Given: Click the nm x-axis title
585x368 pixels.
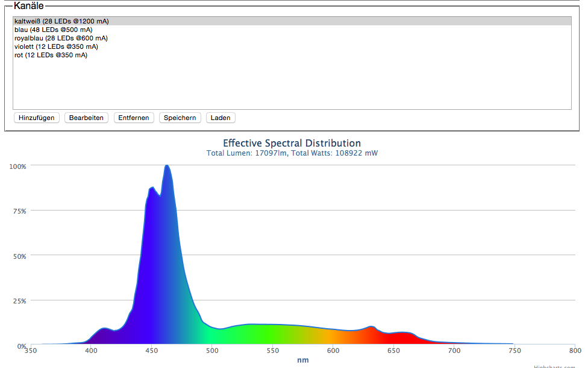Looking at the screenshot, I should coord(302,360).
